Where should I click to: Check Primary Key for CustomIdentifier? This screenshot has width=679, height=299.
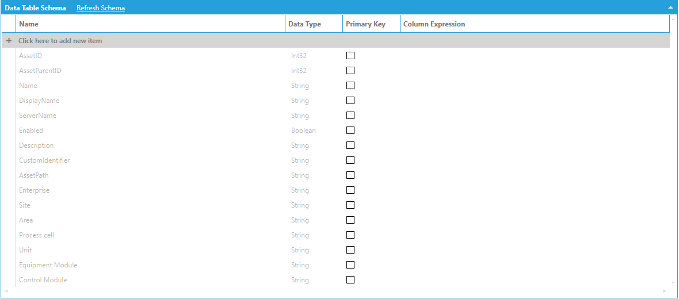350,160
